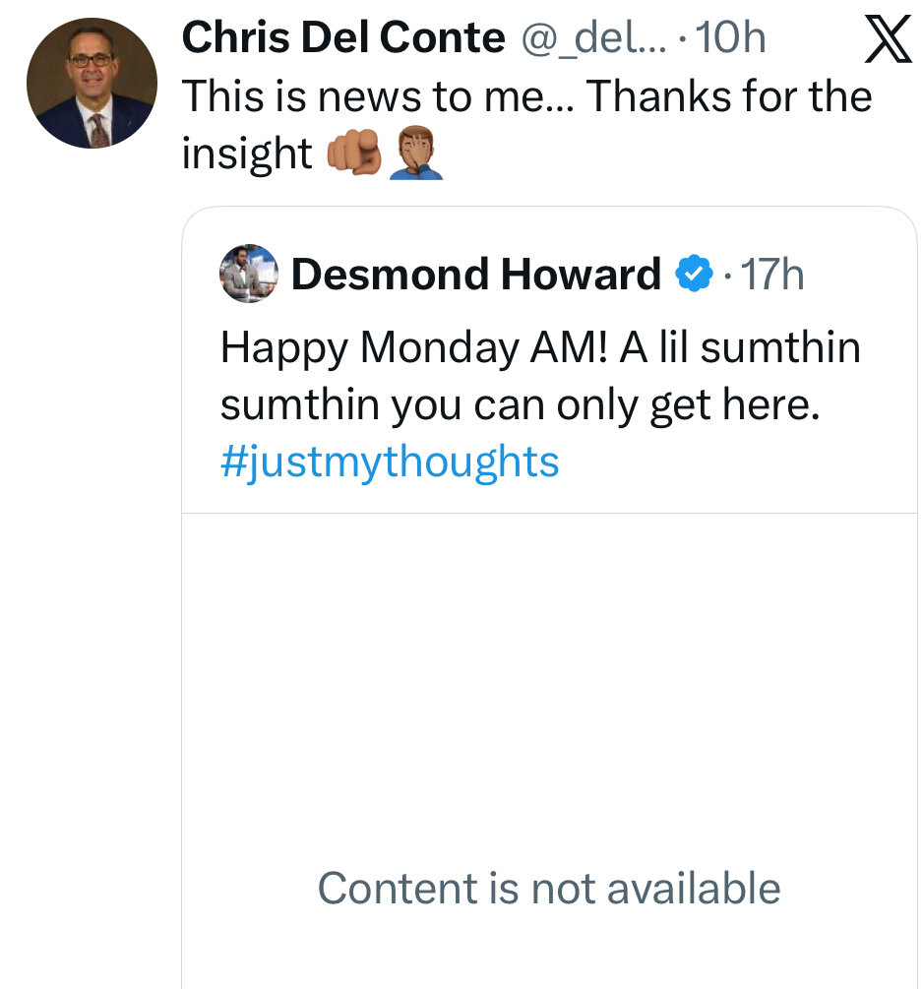Open the Desmond Howard display name
923x989 pixels.
click(x=475, y=274)
